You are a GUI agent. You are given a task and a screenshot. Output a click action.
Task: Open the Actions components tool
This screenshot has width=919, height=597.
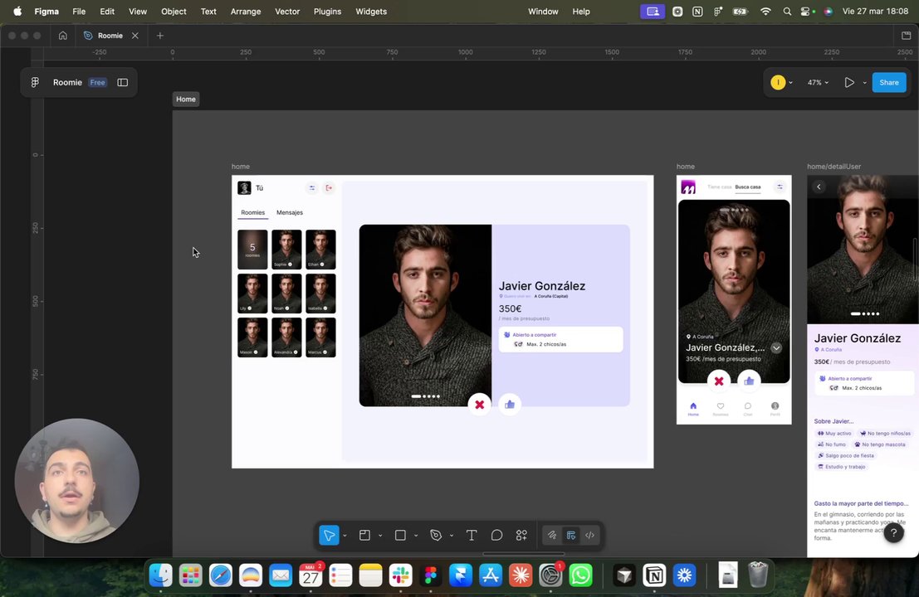coord(521,536)
